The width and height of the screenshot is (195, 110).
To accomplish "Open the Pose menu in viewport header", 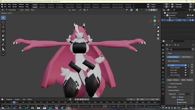I will click(x=32, y=10).
